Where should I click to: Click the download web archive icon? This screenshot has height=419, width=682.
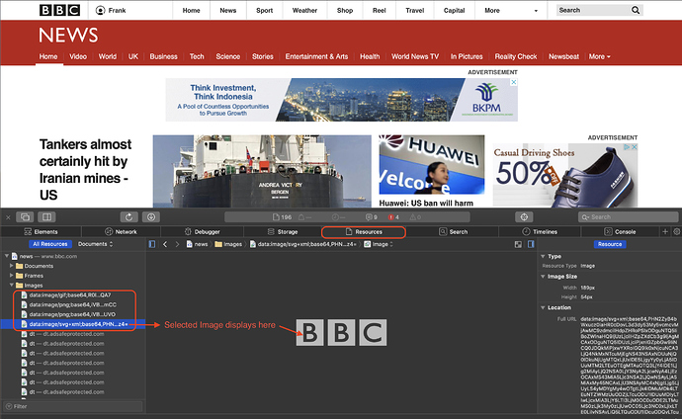tap(152, 216)
